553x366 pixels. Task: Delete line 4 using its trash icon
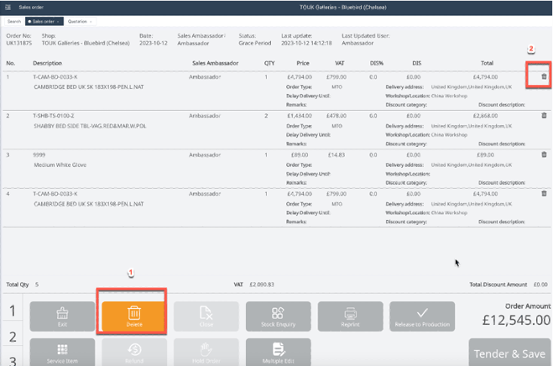tap(544, 194)
